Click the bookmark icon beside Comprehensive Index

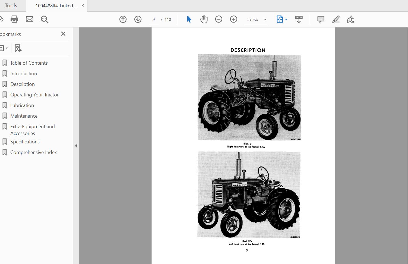pos(5,152)
